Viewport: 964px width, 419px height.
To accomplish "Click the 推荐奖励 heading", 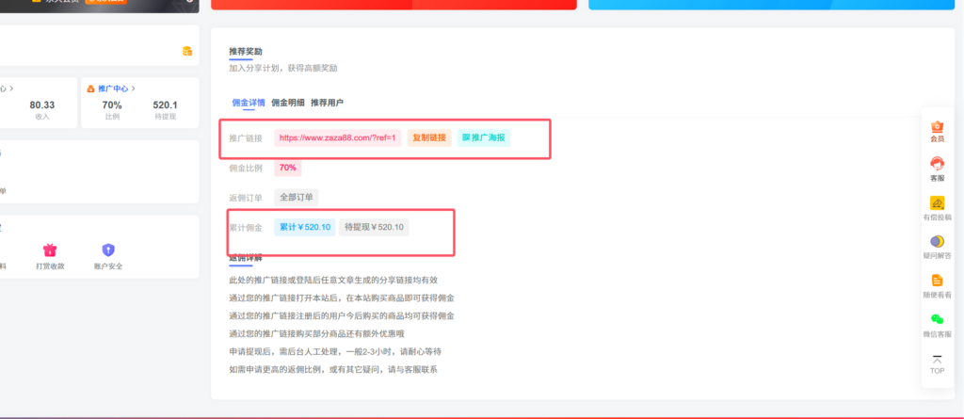I will [x=246, y=51].
